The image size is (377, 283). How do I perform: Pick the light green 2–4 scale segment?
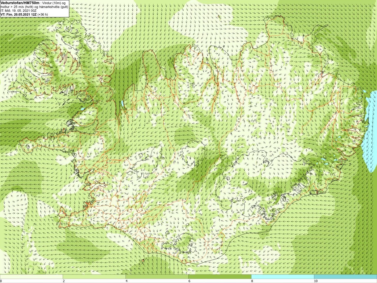tap(94, 277)
